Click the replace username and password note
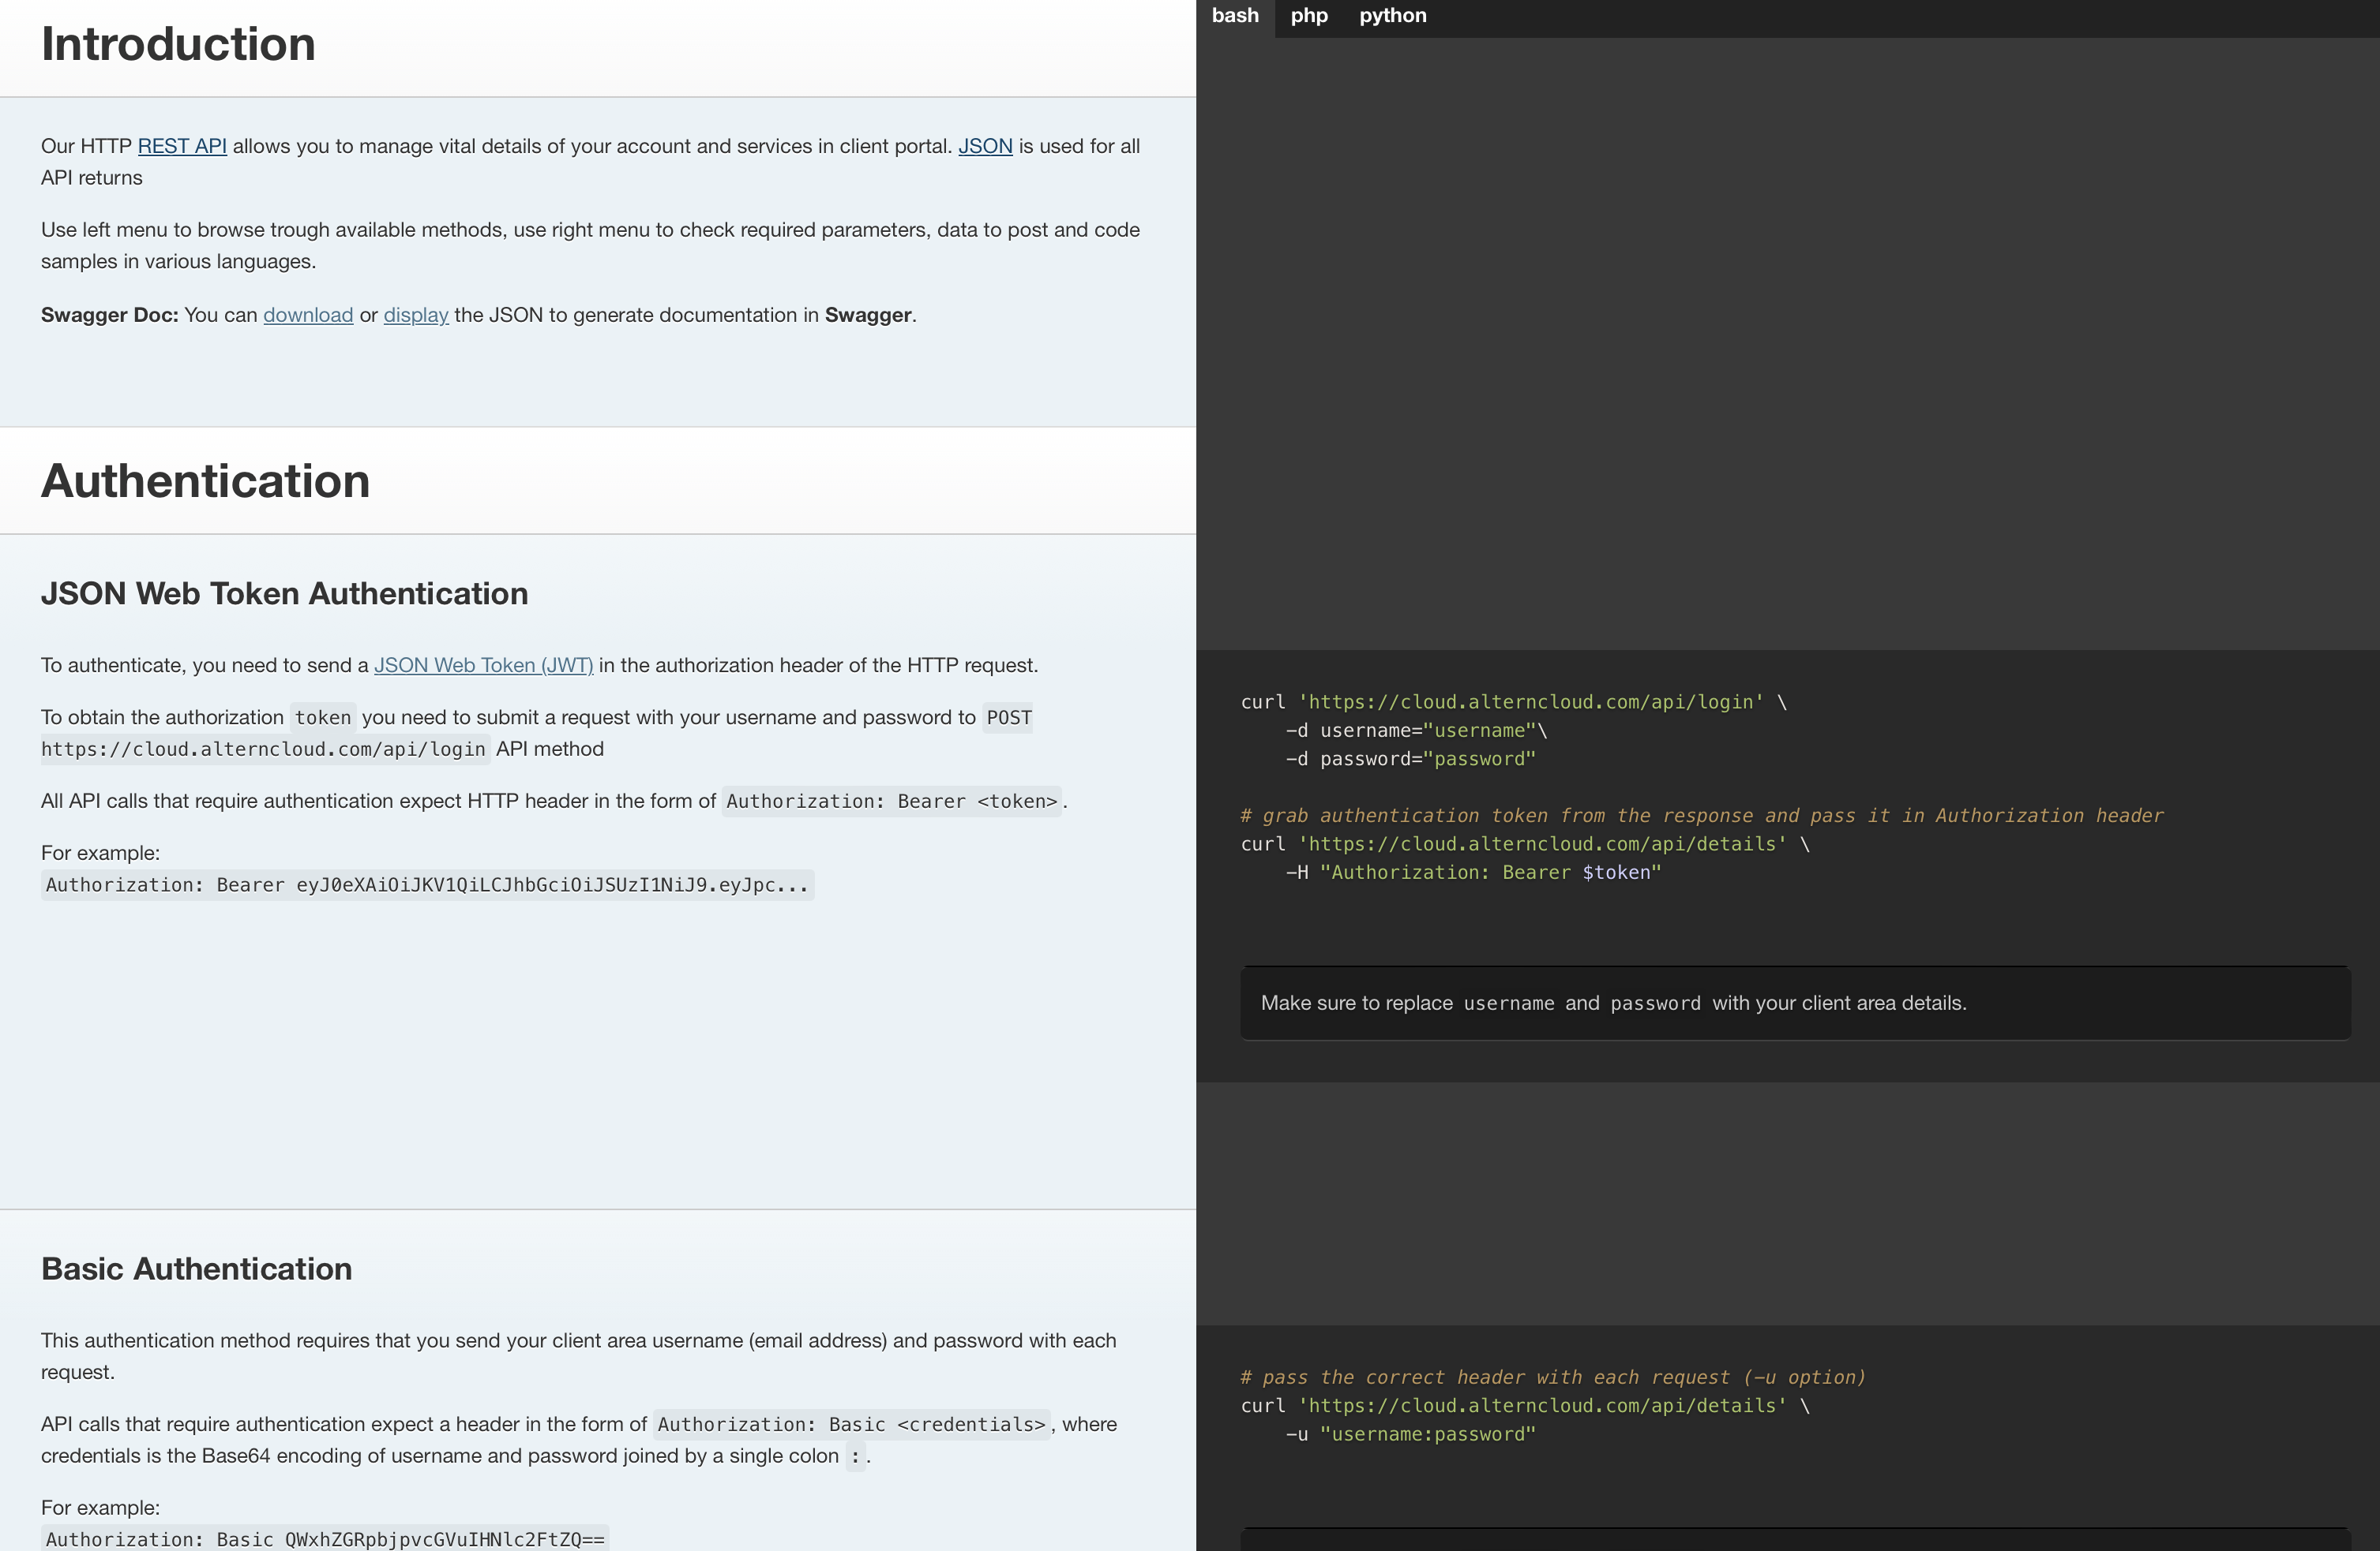The height and width of the screenshot is (1551, 2380). [x=1613, y=1003]
